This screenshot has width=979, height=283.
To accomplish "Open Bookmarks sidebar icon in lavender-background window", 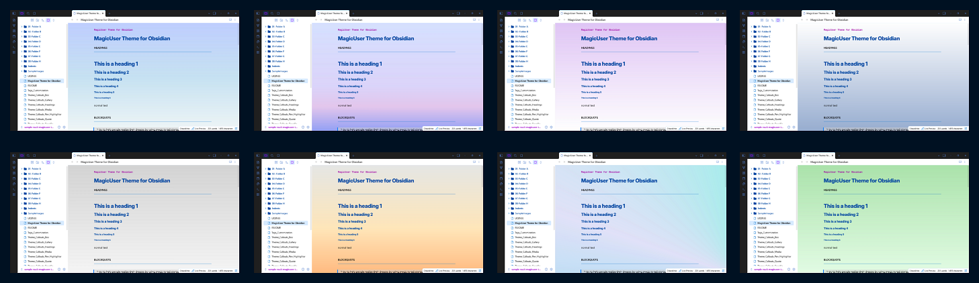I will click(278, 13).
